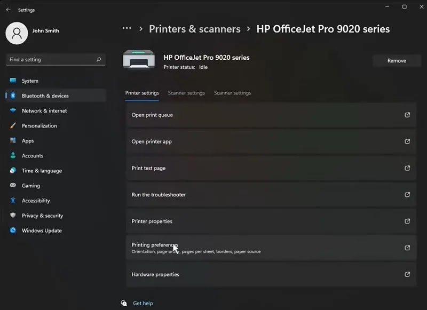Click the Accounts person icon
Viewport: 427px width, 310px height.
pos(13,155)
